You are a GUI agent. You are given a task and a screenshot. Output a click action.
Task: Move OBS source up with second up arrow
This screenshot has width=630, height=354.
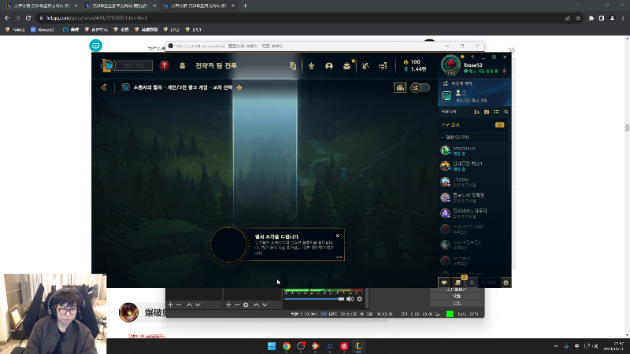click(257, 305)
